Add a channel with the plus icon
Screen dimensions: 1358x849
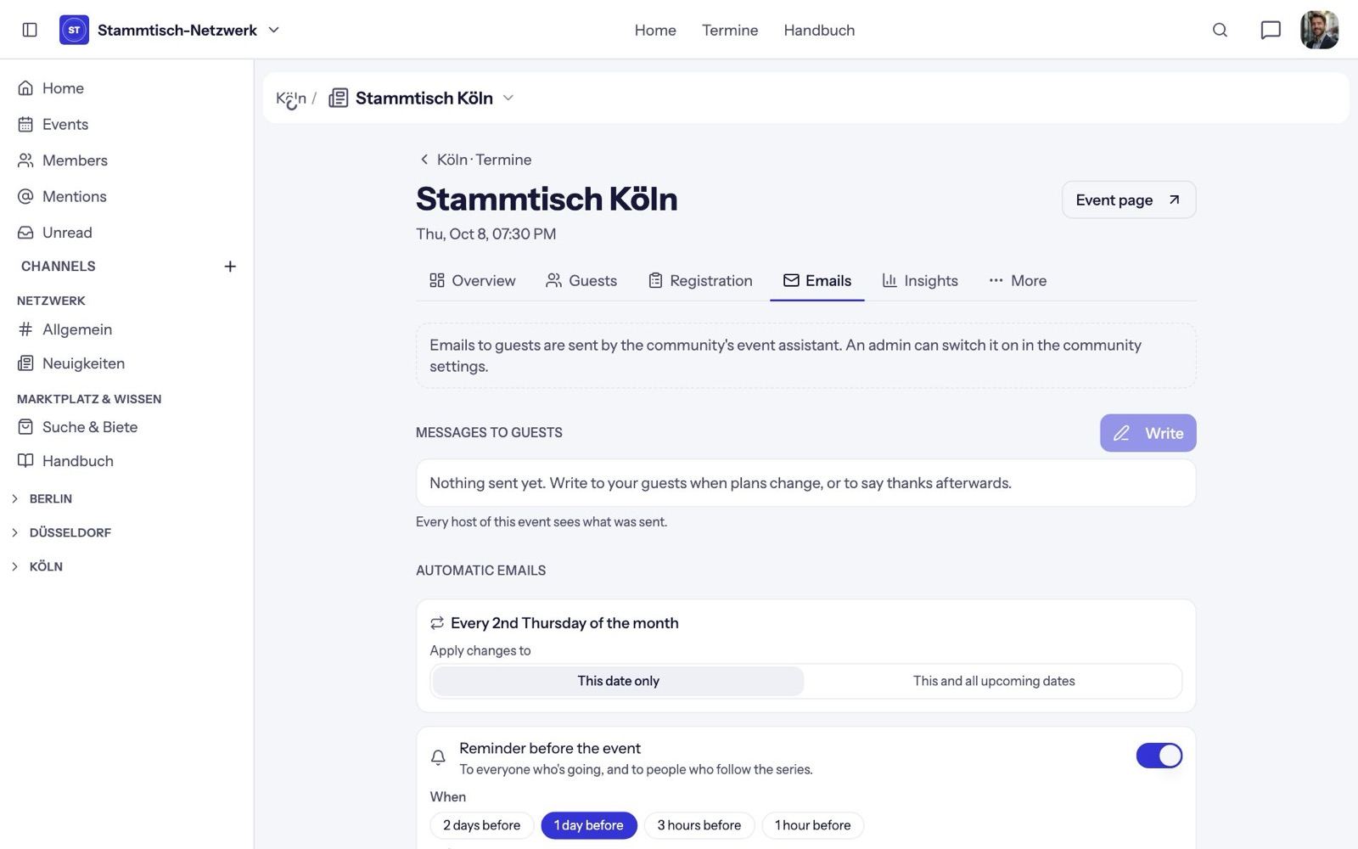pyautogui.click(x=230, y=267)
